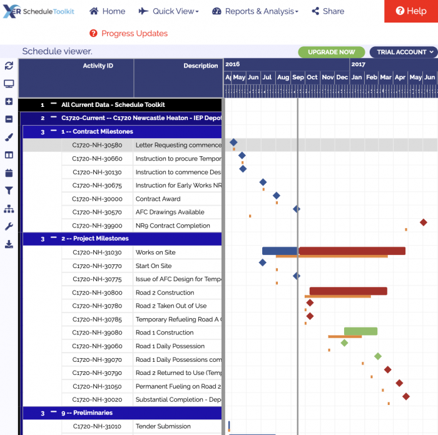Collapse the Project Milestones group
This screenshot has width=438, height=435.
click(54, 237)
